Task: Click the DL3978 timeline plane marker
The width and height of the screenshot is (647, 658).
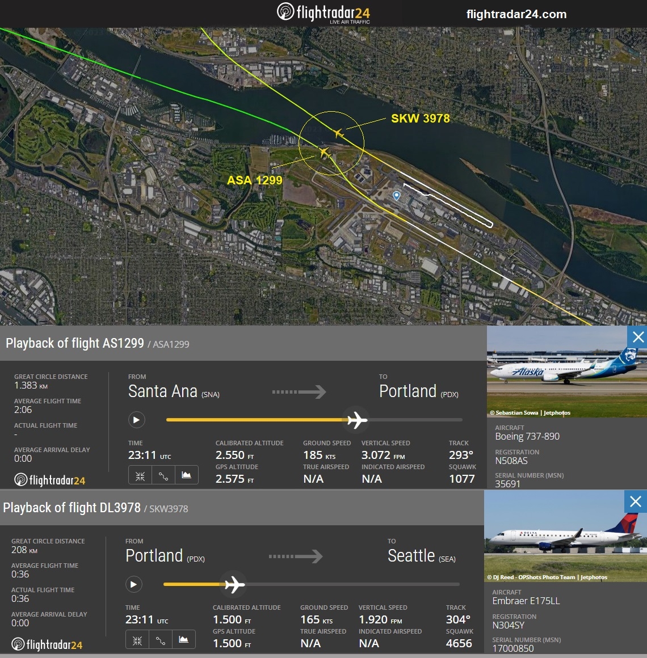Action: (234, 584)
